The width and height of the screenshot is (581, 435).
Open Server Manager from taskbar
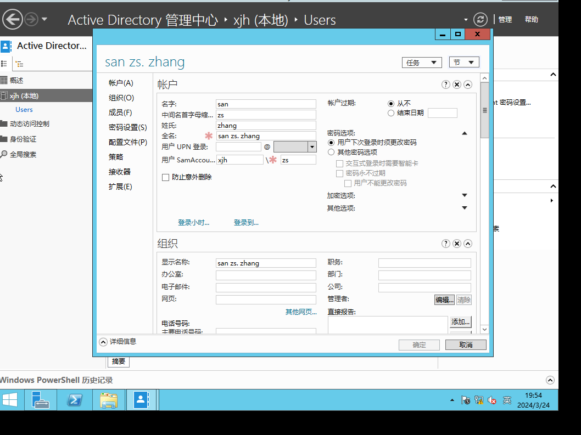click(41, 400)
